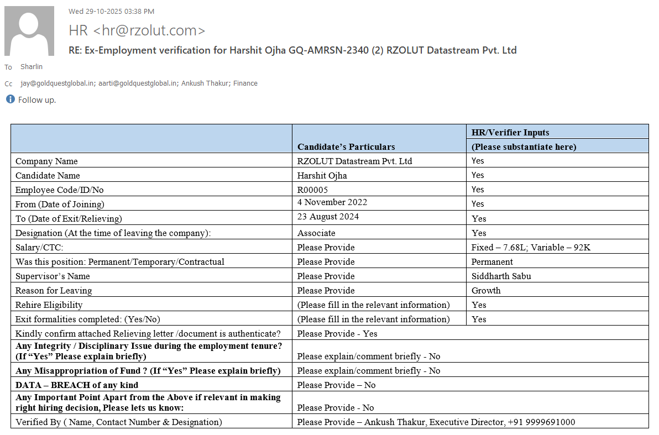This screenshot has height=435, width=659.
Task: Click the joining date 4 November 2022
Action: pos(332,202)
